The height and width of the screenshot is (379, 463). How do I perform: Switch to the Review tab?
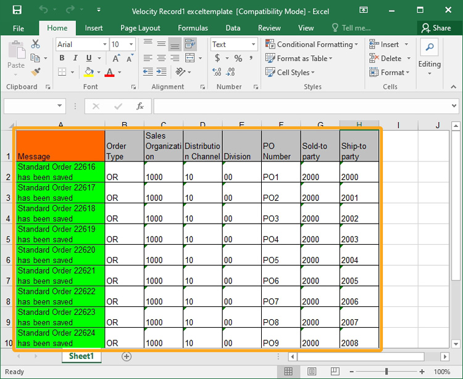click(269, 28)
